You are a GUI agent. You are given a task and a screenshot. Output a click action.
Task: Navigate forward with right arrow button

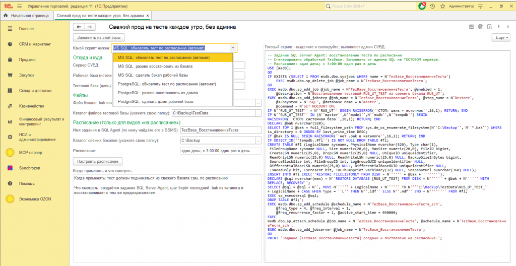pos(90,27)
